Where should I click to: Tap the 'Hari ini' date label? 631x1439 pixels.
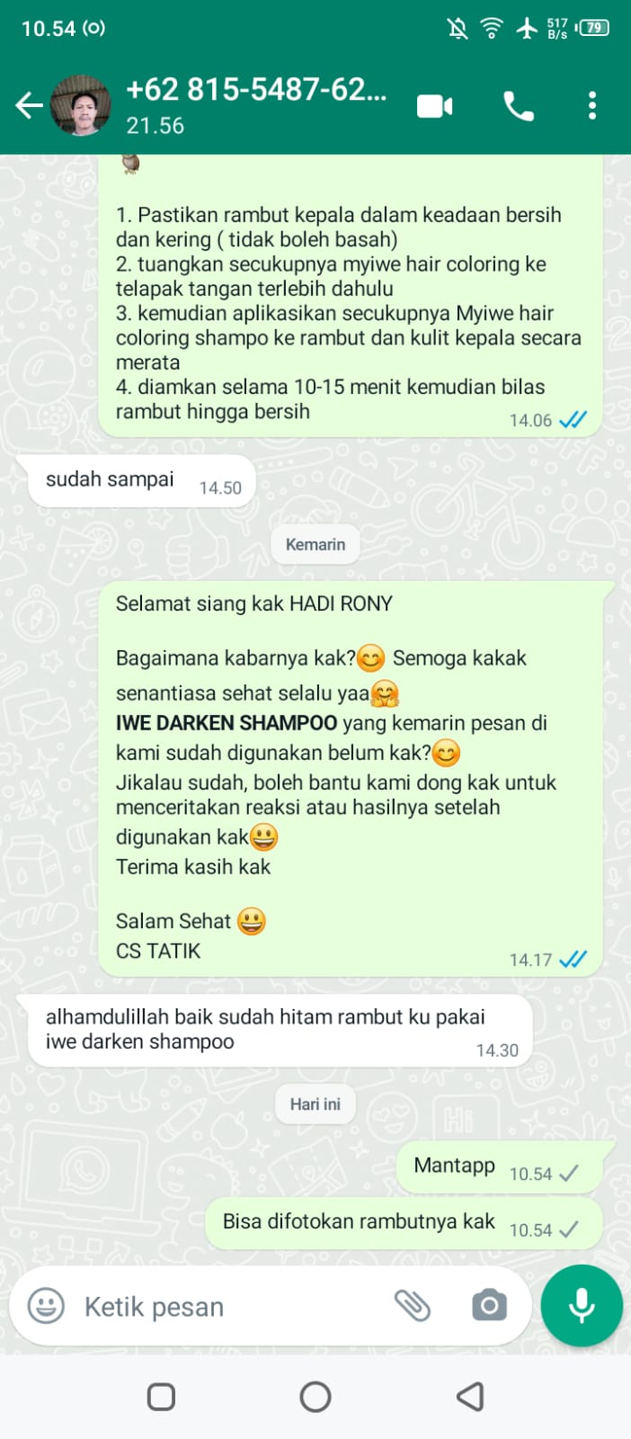(x=315, y=1104)
